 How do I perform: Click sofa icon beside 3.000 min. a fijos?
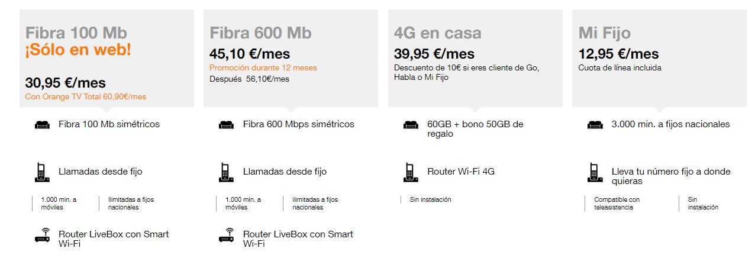(x=595, y=125)
